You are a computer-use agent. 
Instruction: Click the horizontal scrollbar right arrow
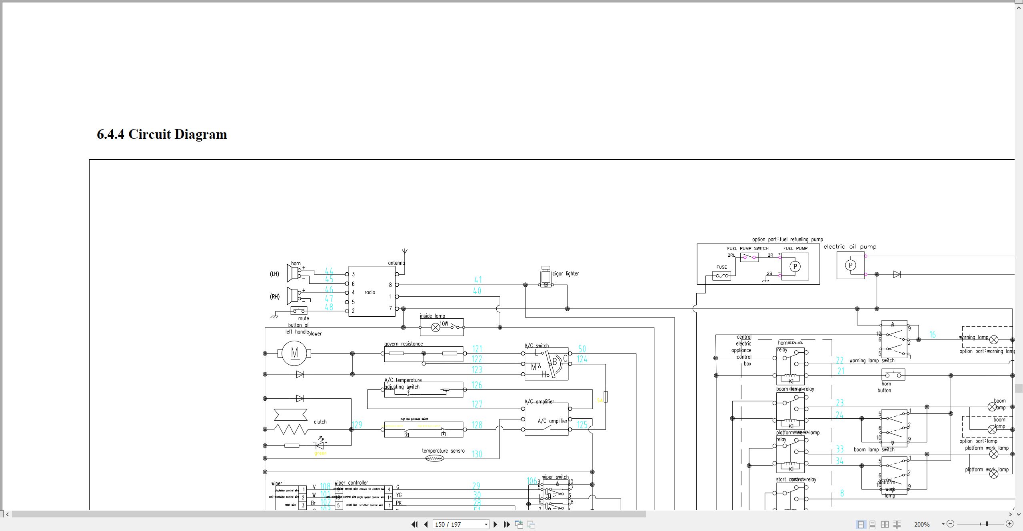pyautogui.click(x=1010, y=514)
